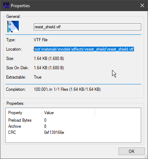Click the VTF File type value

point(41,40)
